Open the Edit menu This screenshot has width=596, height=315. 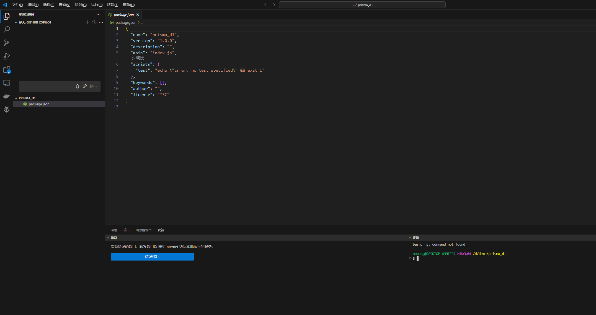[33, 5]
